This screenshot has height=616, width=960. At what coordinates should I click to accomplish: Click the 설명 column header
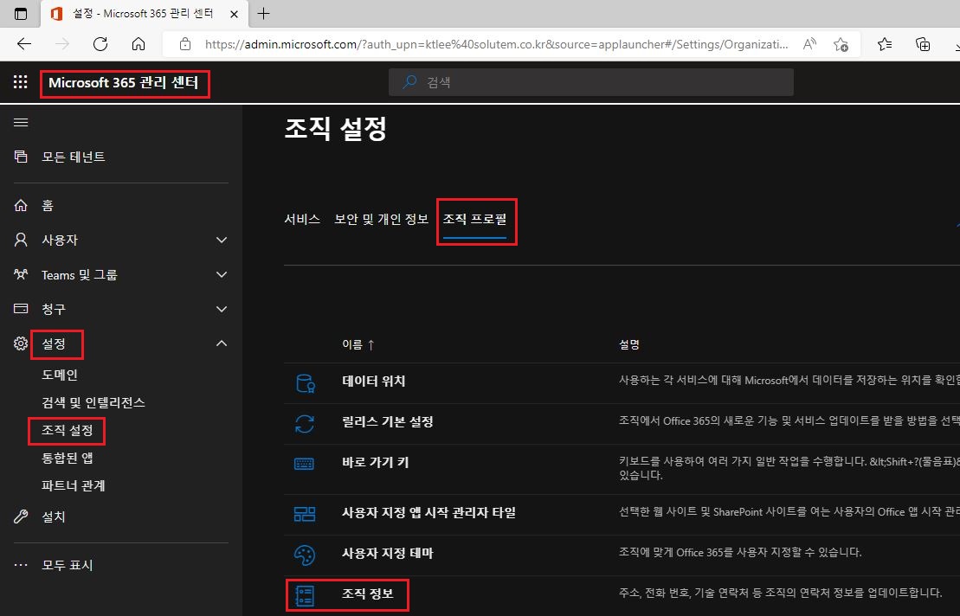[x=628, y=344]
